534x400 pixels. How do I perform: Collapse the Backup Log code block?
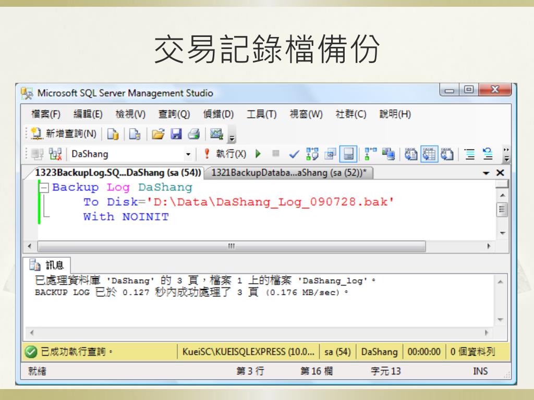[44, 187]
